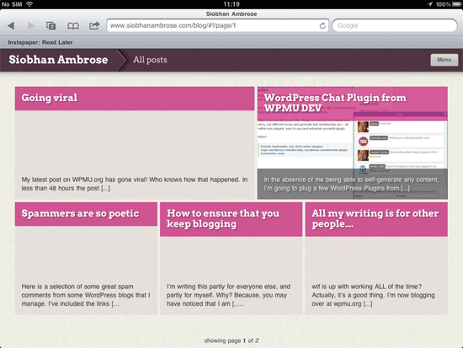Open the Going viral post title
This screenshot has height=348, width=463.
pyautogui.click(x=50, y=98)
